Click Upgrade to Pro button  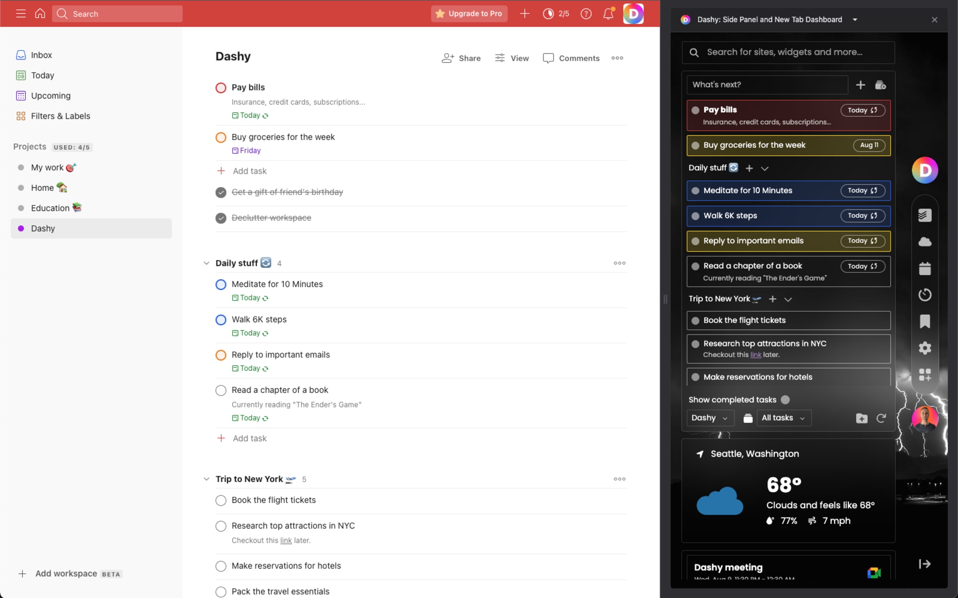tap(469, 14)
